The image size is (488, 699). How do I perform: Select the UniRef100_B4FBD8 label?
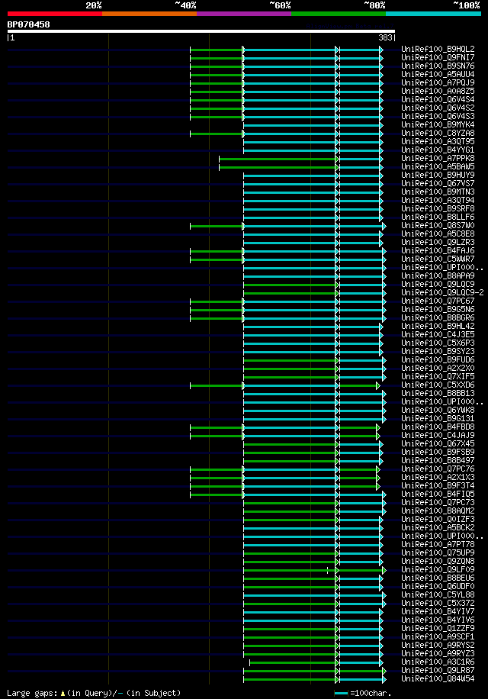click(x=438, y=427)
